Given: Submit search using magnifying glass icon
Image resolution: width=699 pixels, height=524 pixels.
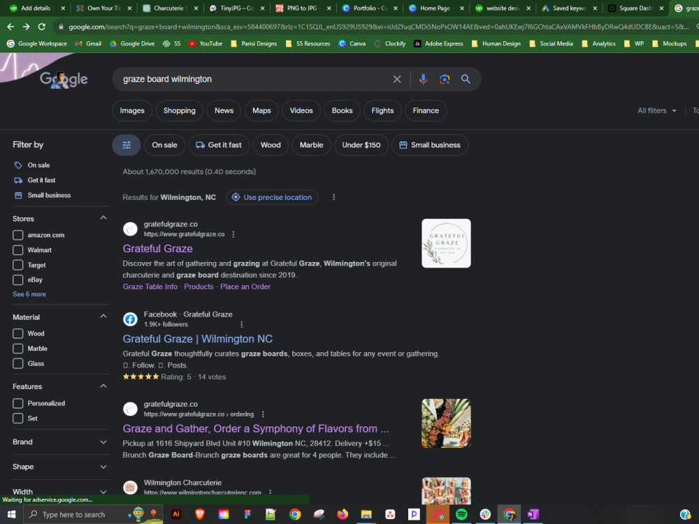Looking at the screenshot, I should [466, 80].
